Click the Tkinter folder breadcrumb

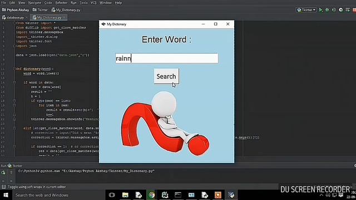40,10
